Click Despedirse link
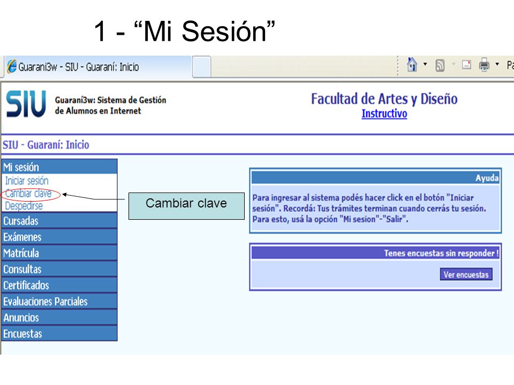The width and height of the screenshot is (514, 385). click(x=24, y=206)
